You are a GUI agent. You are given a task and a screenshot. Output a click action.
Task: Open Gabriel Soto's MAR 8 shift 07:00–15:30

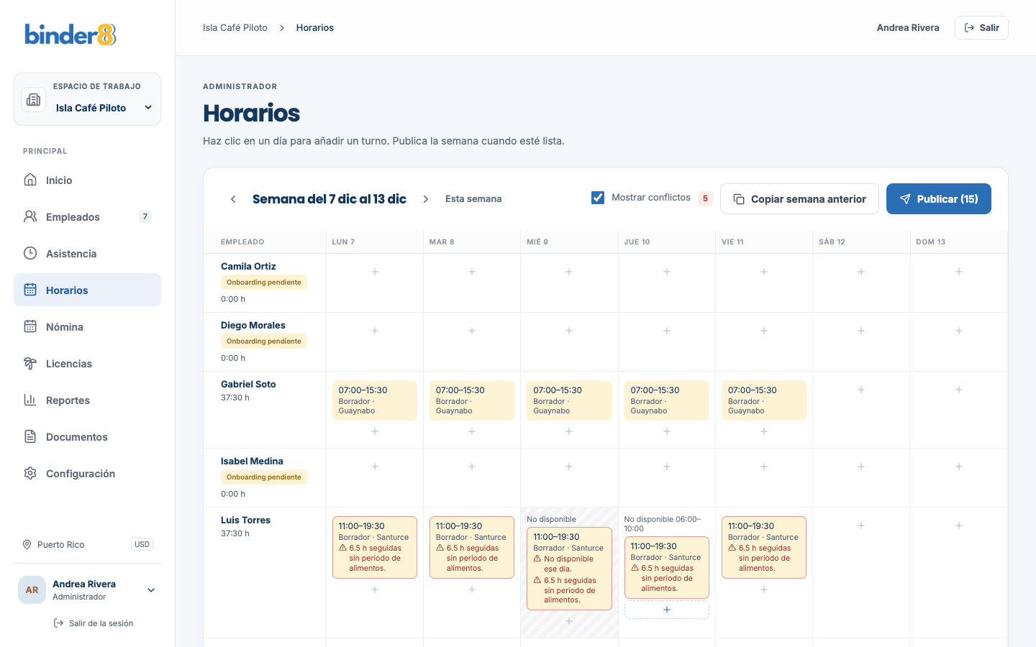[472, 400]
